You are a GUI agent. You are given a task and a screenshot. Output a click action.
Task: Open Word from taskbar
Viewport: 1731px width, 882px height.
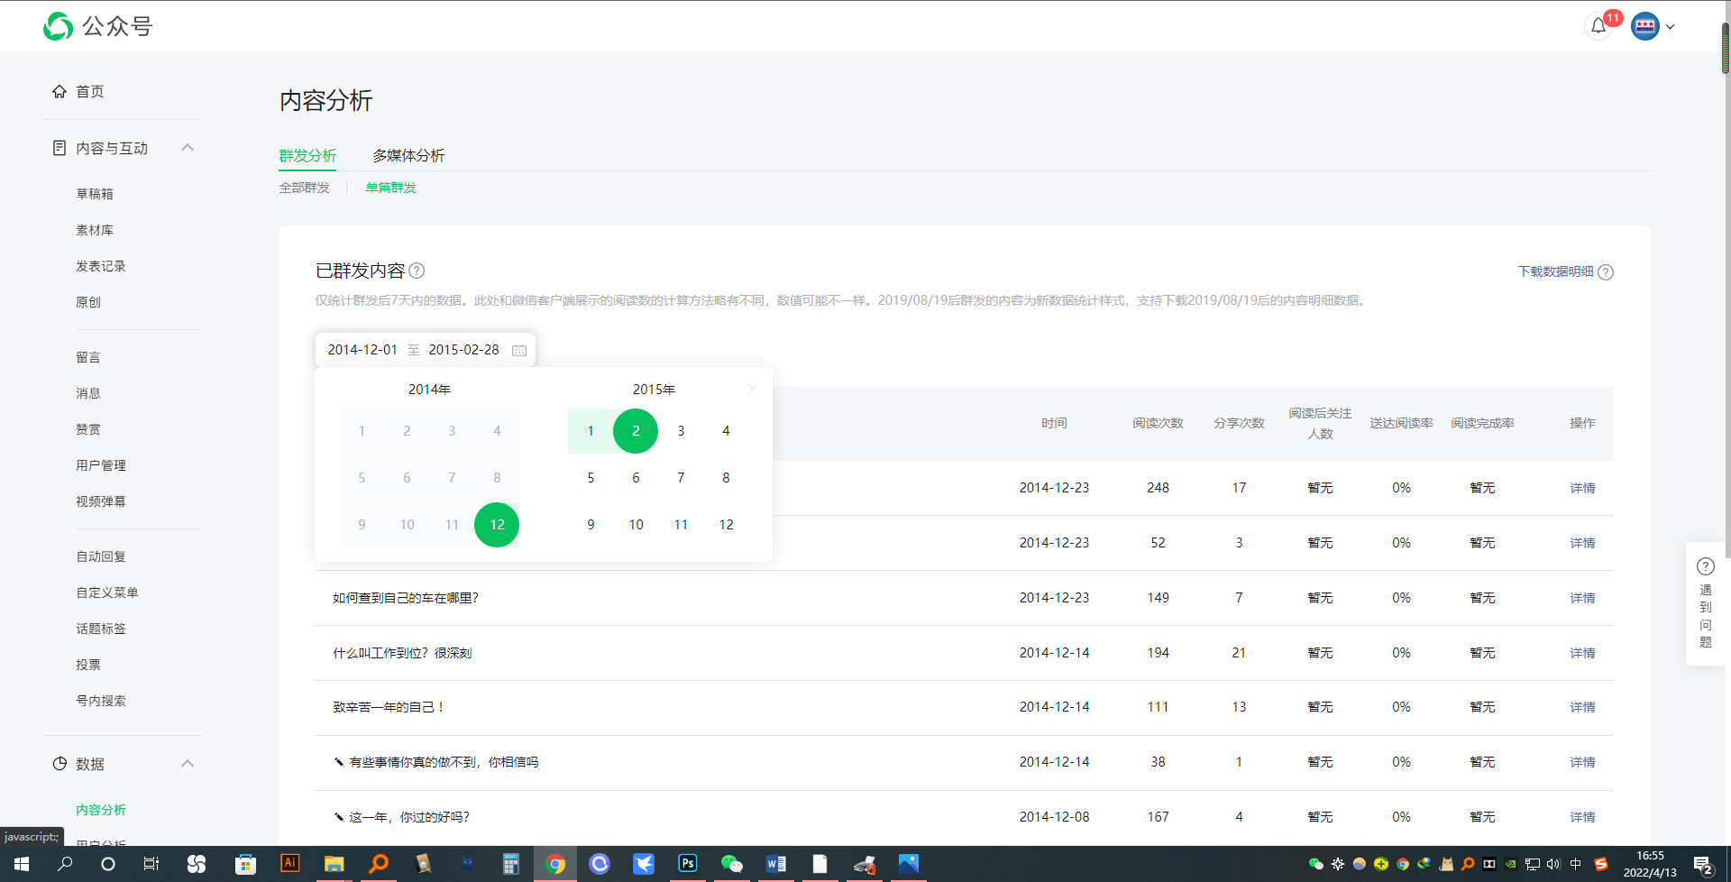click(x=775, y=864)
